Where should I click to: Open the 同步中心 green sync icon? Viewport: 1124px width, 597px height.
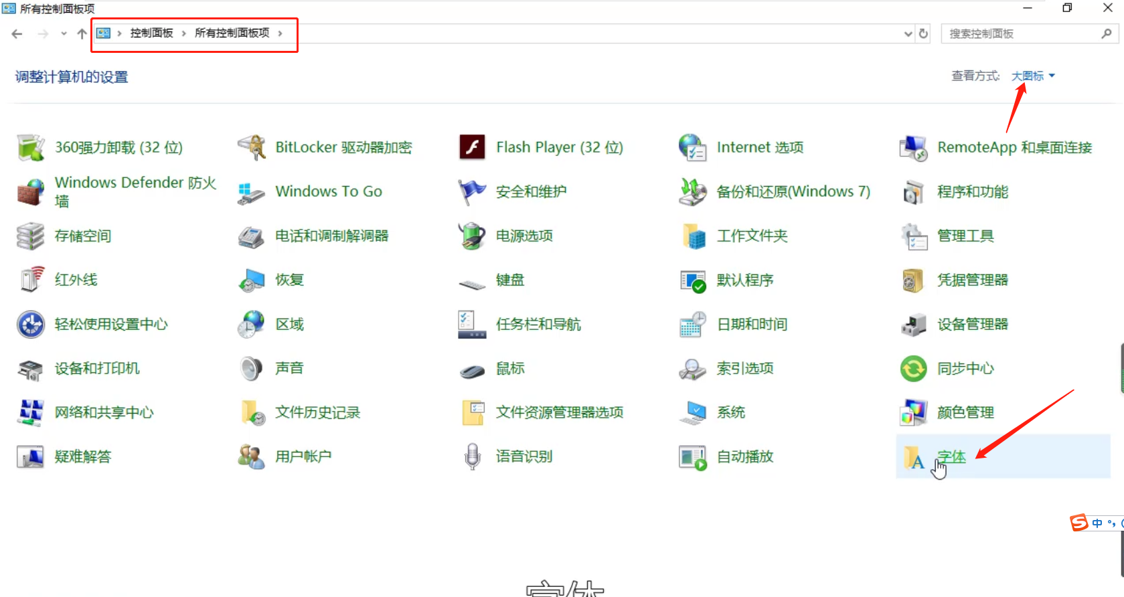pos(913,369)
